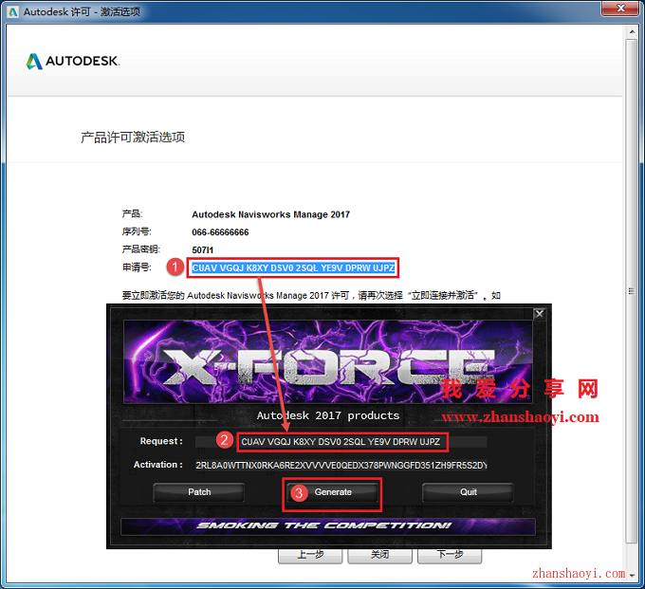Click the Generate button in X-Force
The height and width of the screenshot is (589, 645).
[333, 492]
